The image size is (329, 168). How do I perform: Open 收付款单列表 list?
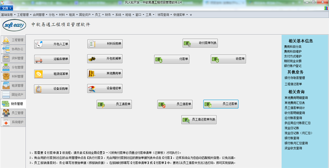200,43
